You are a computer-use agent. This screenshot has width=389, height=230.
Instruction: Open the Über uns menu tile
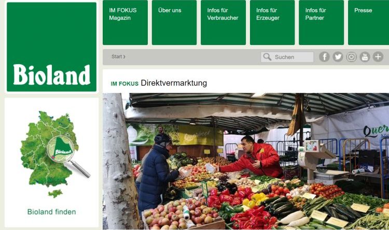point(174,23)
